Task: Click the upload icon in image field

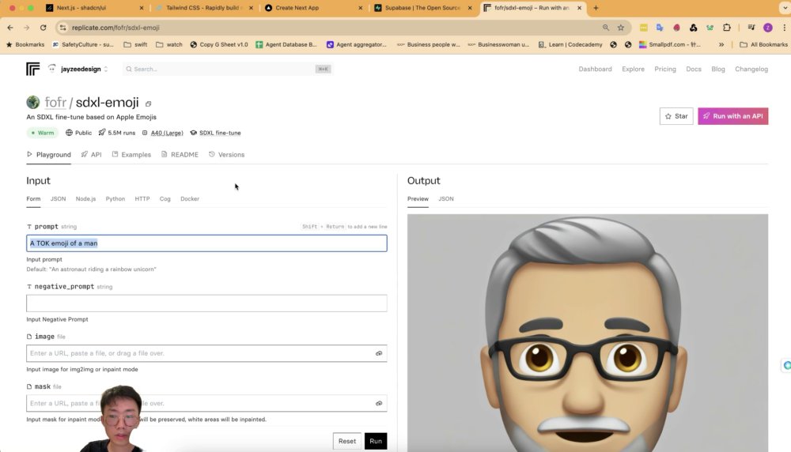Action: tap(379, 353)
